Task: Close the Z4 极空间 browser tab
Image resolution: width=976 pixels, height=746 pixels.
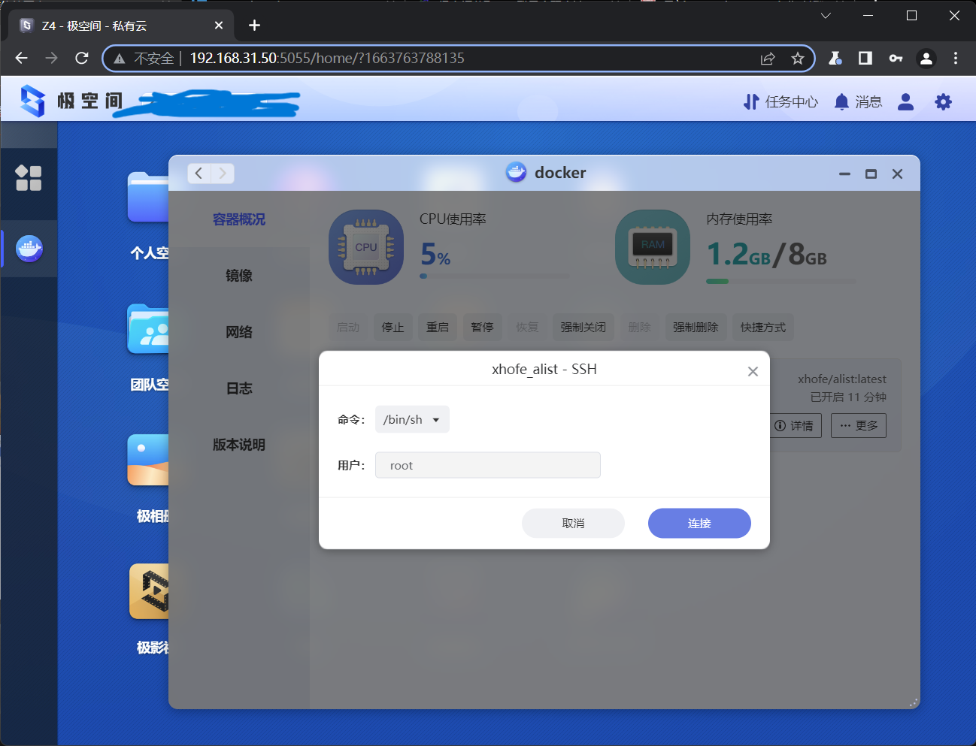Action: click(219, 26)
